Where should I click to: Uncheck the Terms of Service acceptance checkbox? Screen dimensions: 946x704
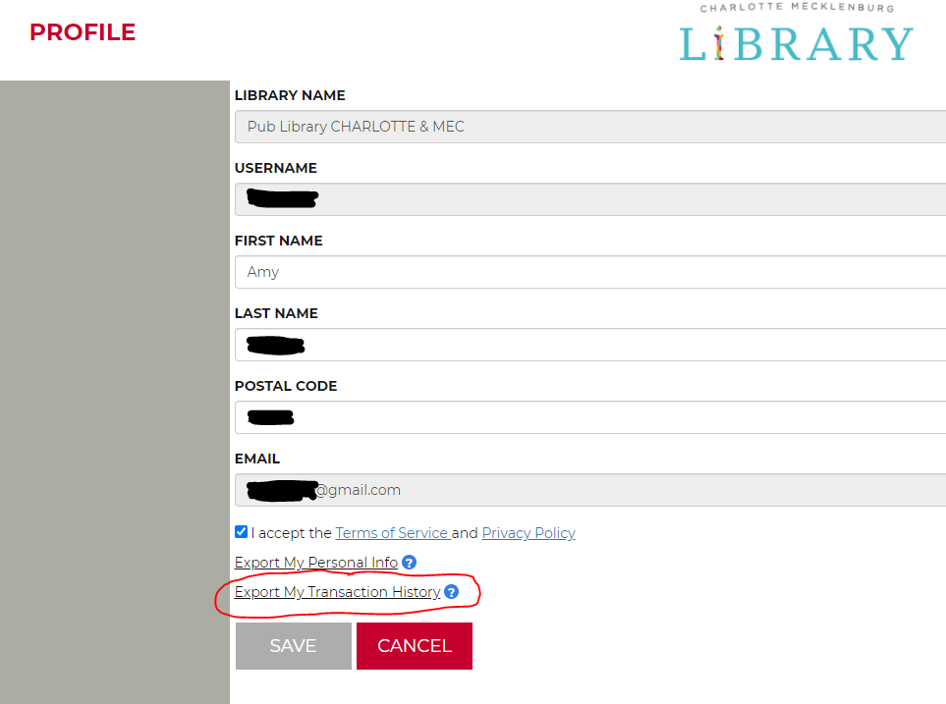241,531
